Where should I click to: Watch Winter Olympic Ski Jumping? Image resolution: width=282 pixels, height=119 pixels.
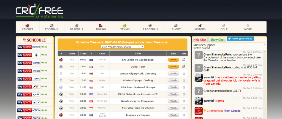(173, 74)
